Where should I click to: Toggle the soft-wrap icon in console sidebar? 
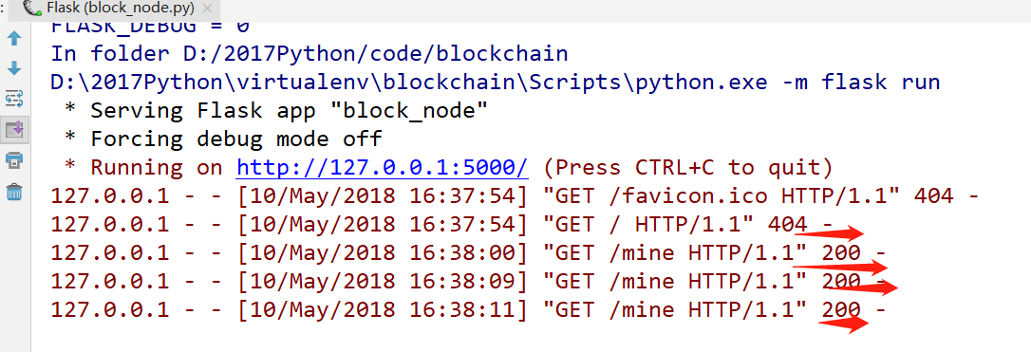(x=14, y=99)
